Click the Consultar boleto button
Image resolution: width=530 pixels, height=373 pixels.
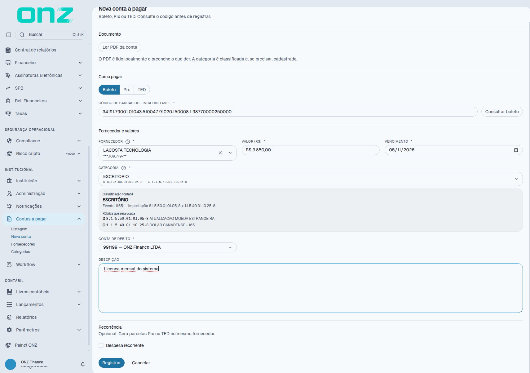click(502, 112)
